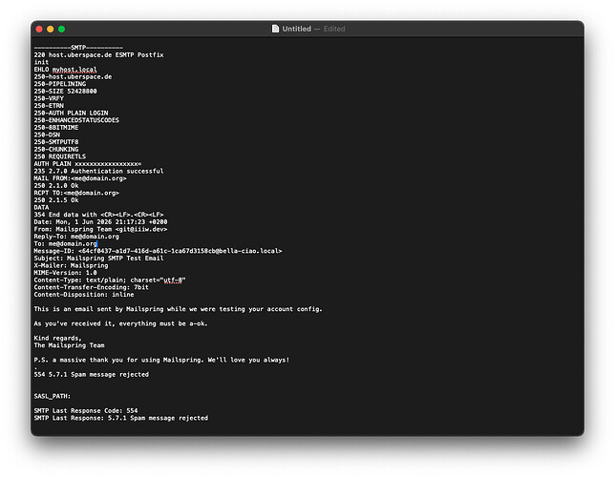Click the 'From: Mailspring Team' line
615x477 pixels.
(x=101, y=229)
